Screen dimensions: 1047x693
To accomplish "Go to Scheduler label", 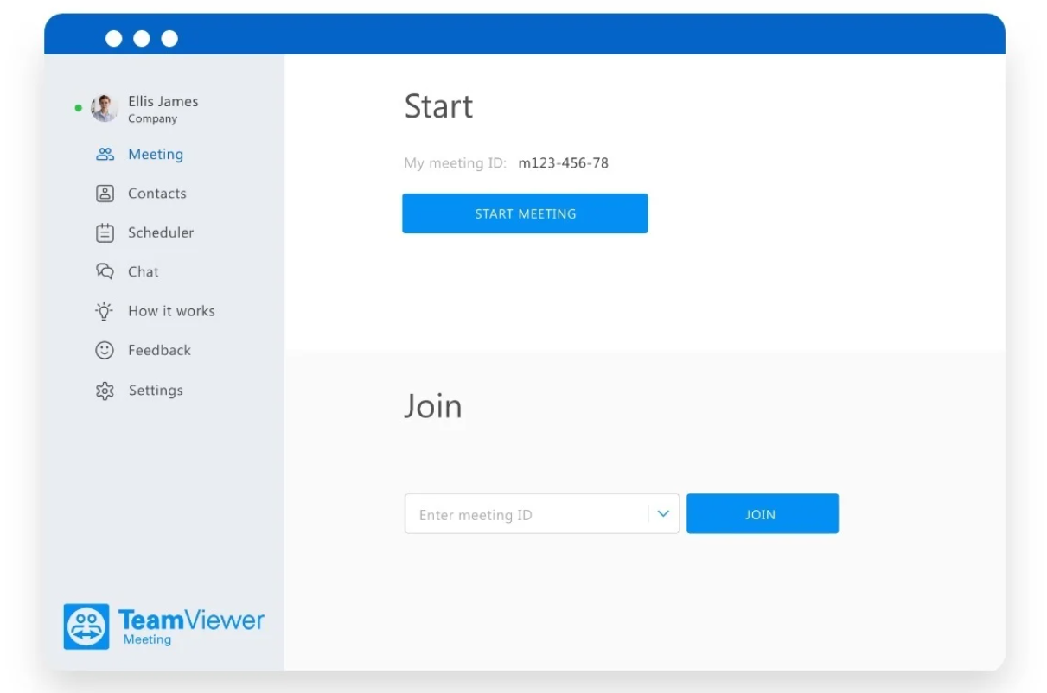I will click(x=161, y=232).
